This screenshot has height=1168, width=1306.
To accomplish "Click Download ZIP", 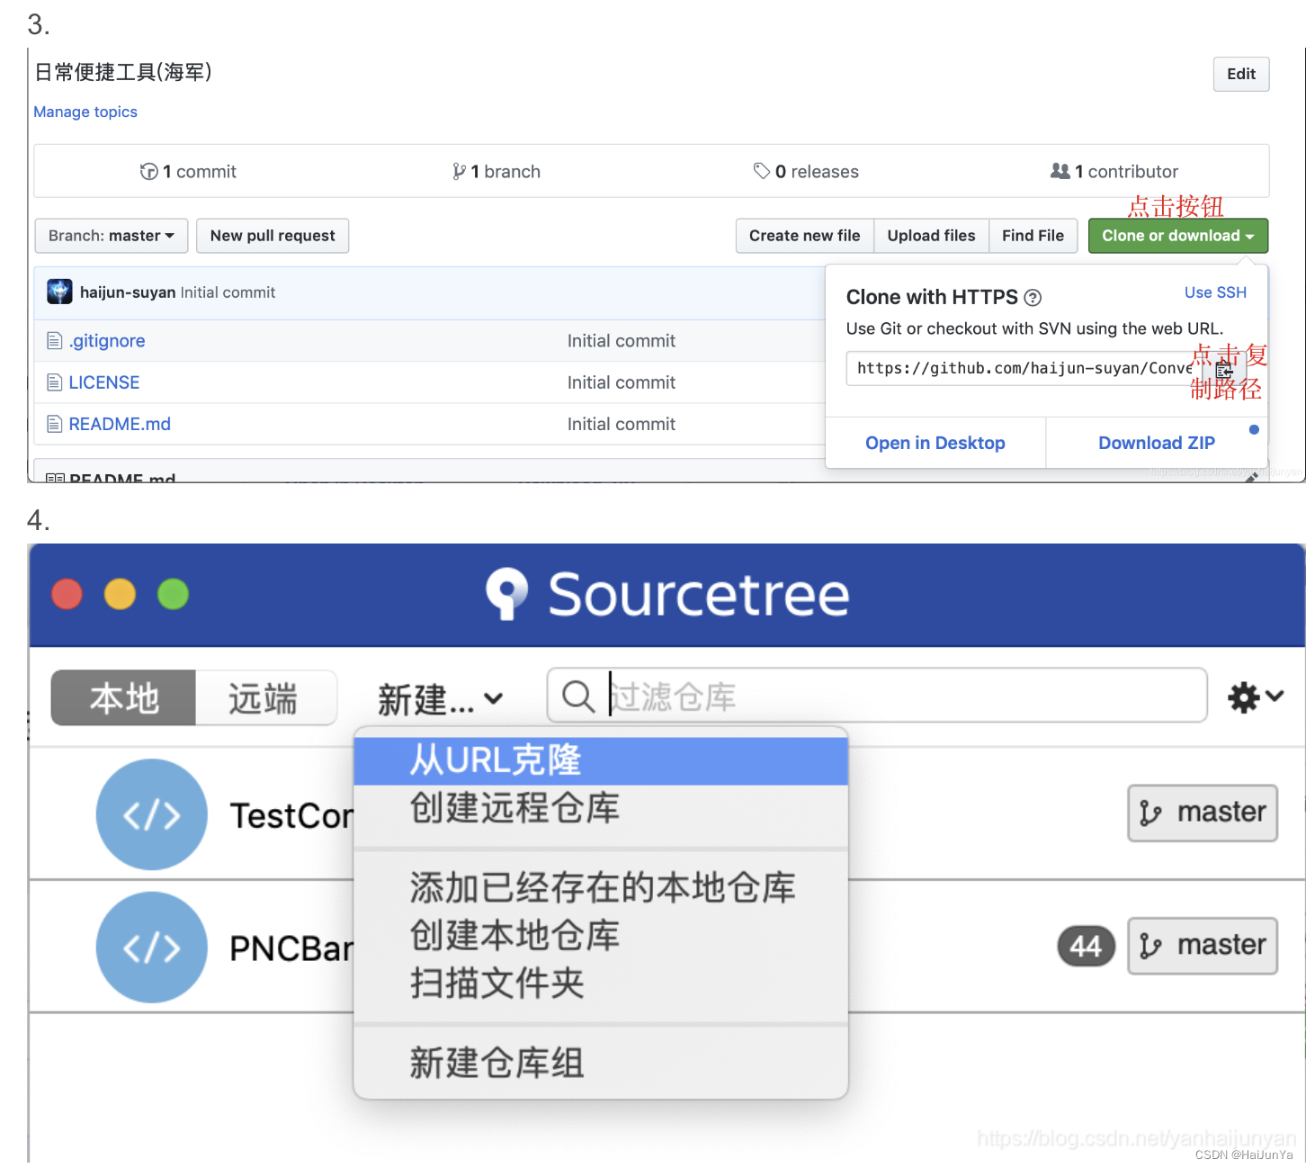I will [1157, 443].
